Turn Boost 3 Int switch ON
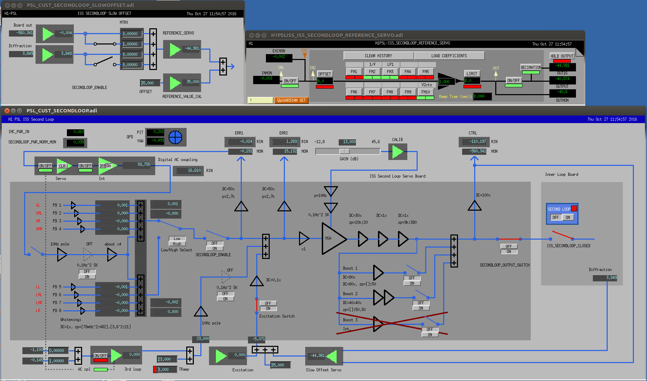647x381 pixels. (x=430, y=335)
